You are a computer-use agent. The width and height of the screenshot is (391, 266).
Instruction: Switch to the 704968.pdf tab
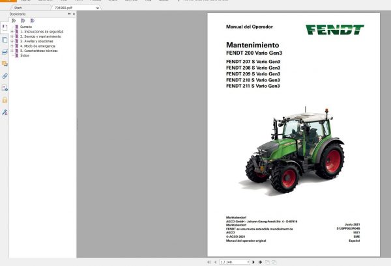coord(63,8)
